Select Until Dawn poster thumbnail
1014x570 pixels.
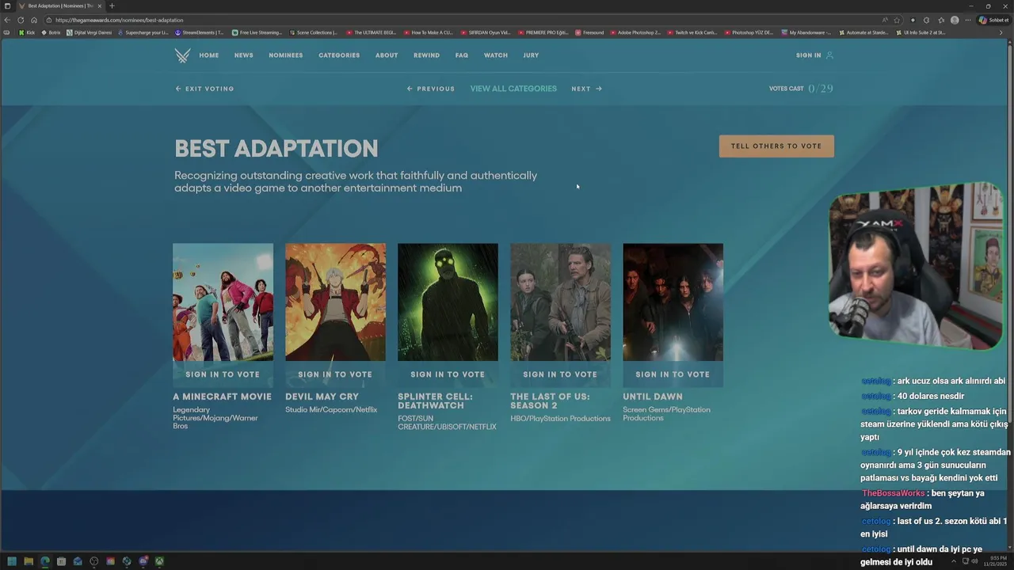(673, 302)
